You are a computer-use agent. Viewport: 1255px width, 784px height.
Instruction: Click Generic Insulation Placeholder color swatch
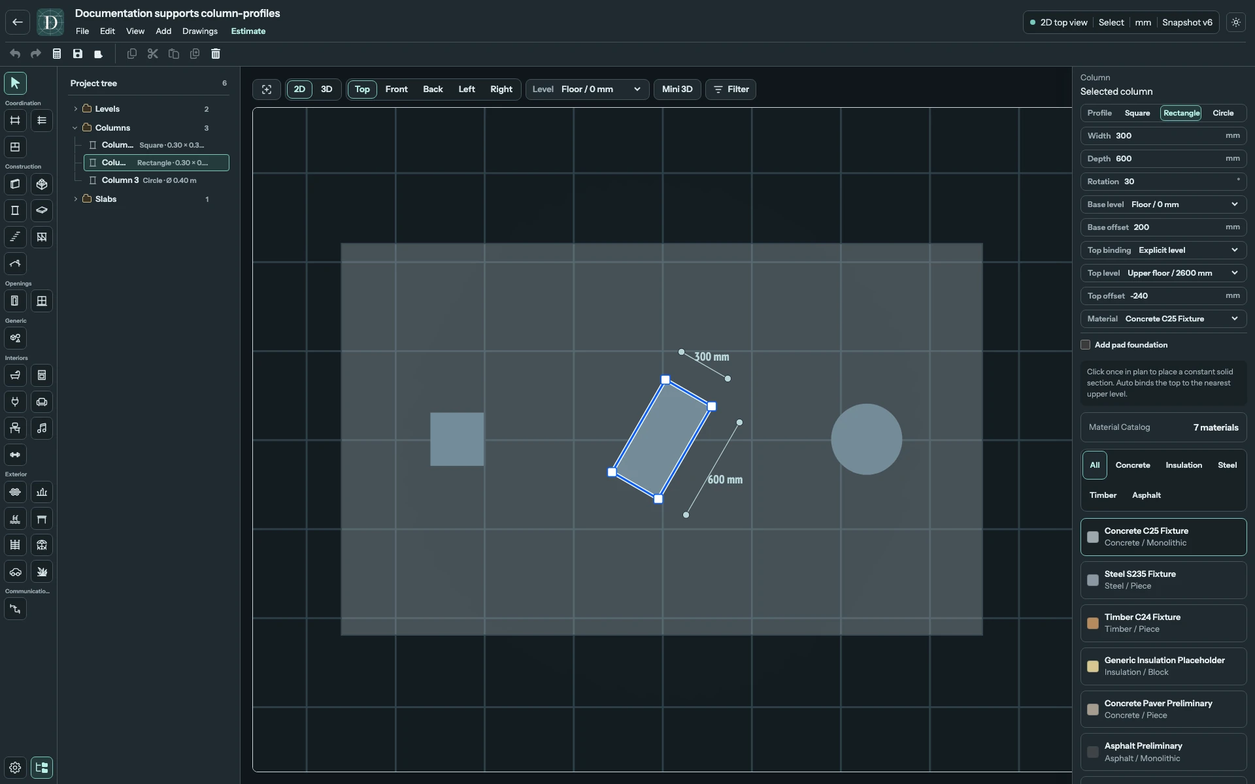[1093, 666]
